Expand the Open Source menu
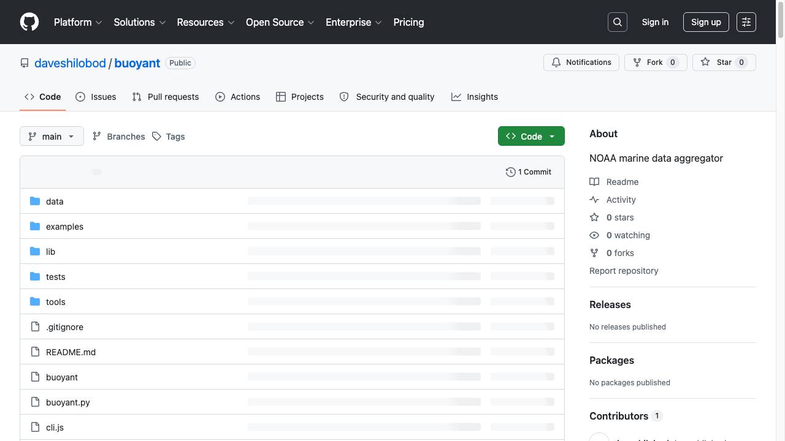 click(x=280, y=22)
